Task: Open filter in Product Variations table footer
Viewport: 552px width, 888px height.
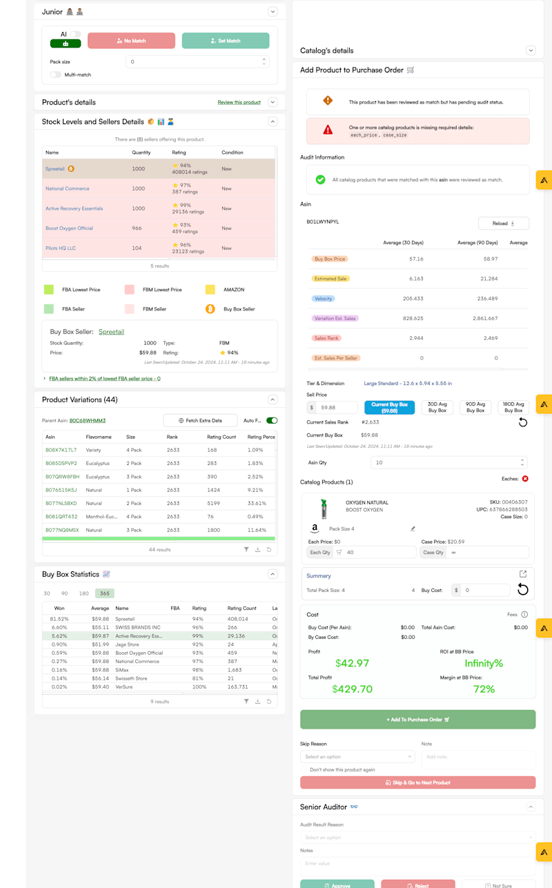Action: (246, 549)
